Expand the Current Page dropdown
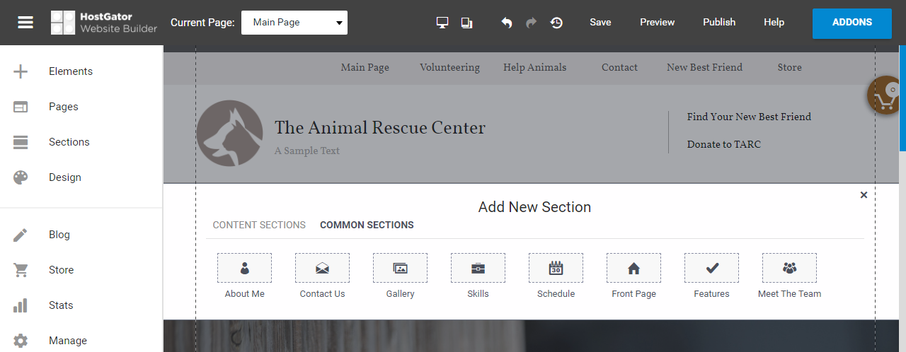This screenshot has width=906, height=352. tap(294, 23)
